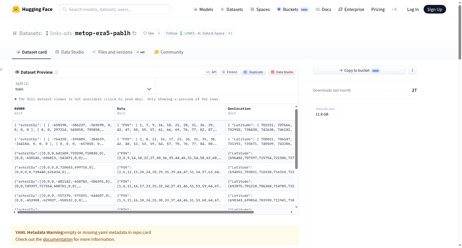Click Copy to bucket
The image size is (462, 248).
coord(359,70)
